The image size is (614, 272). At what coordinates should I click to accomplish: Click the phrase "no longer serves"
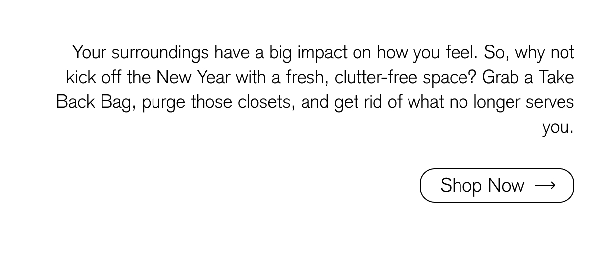512,102
